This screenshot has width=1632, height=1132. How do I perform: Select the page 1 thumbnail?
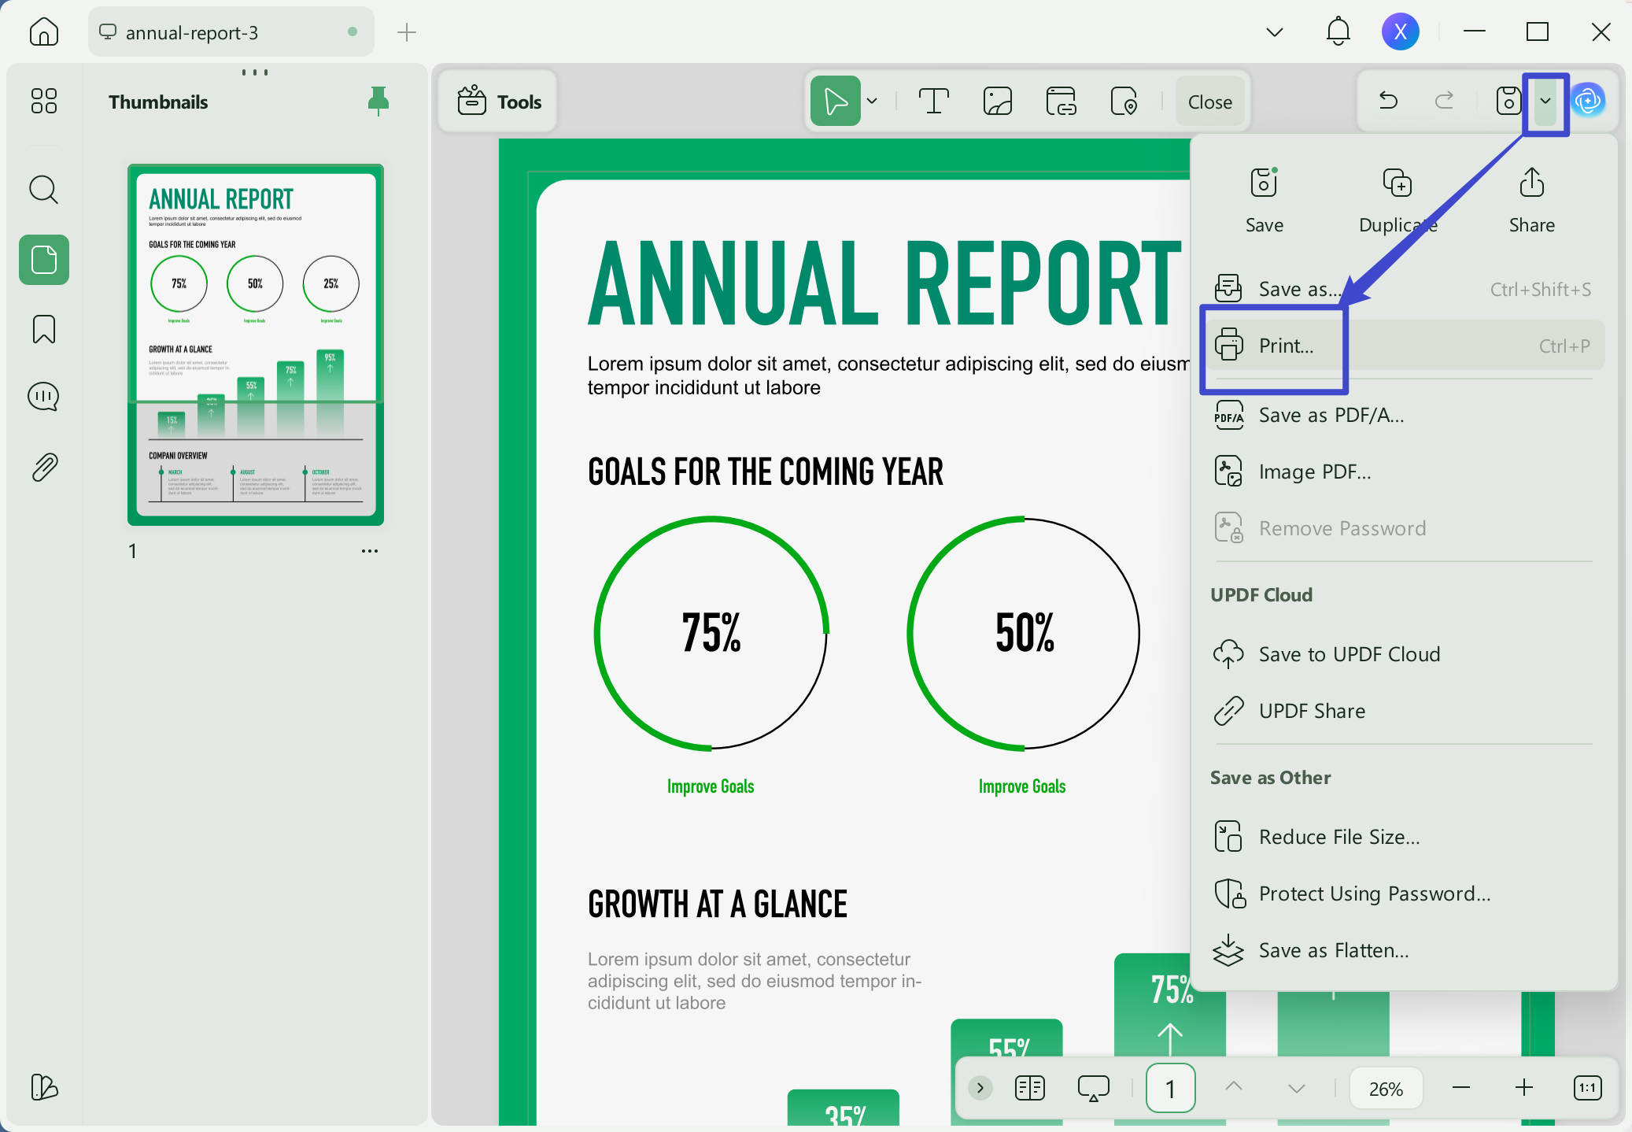(x=256, y=345)
